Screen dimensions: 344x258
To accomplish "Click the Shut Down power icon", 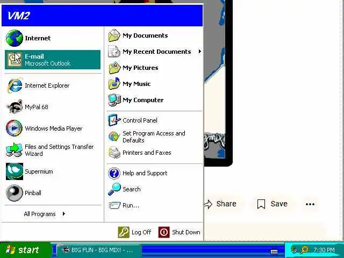I will pyautogui.click(x=164, y=232).
